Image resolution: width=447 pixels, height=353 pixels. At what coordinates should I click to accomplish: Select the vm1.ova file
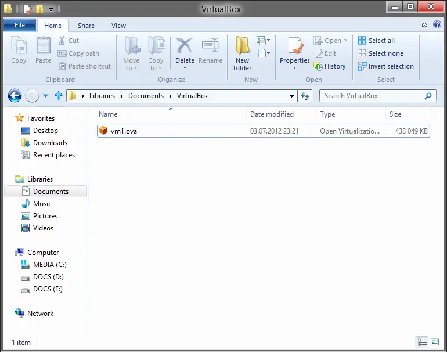pos(263,131)
